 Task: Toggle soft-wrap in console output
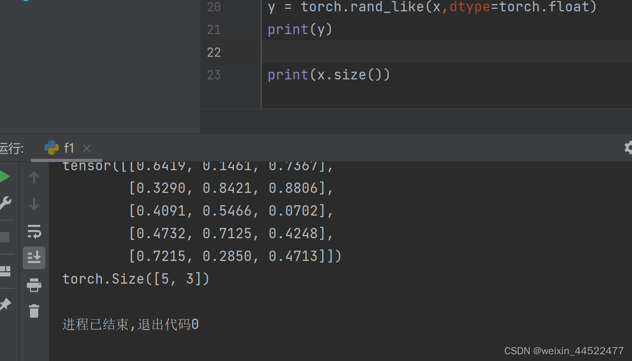(34, 231)
